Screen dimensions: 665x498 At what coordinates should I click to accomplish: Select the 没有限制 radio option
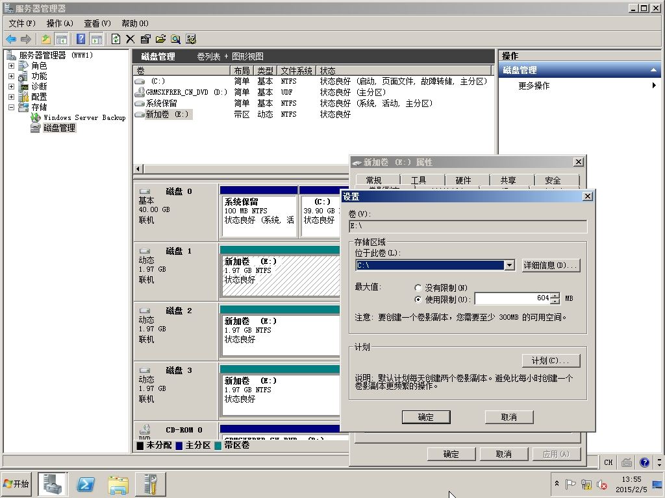click(418, 288)
